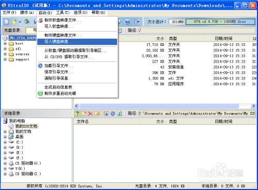The image size is (258, 190).
Task: Select the disc root node in the tree
Action: pos(23,38)
